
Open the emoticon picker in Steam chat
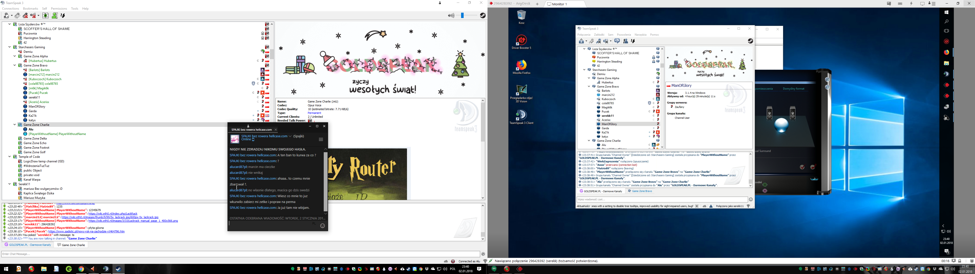tap(322, 226)
